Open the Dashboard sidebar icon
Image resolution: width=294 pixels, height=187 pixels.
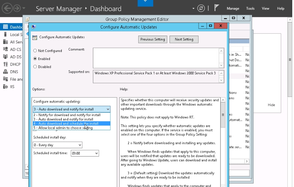[6, 27]
